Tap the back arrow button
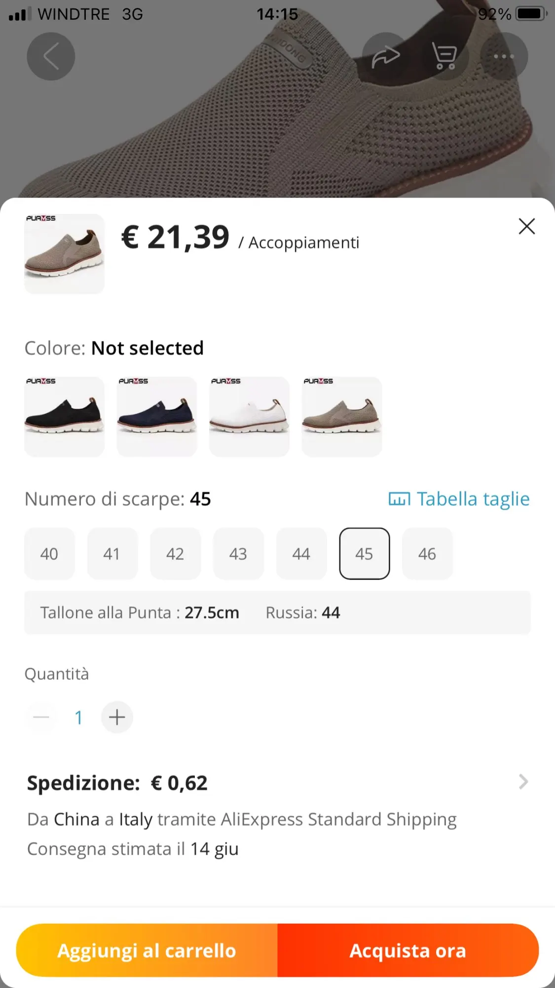The image size is (555, 988). click(51, 56)
